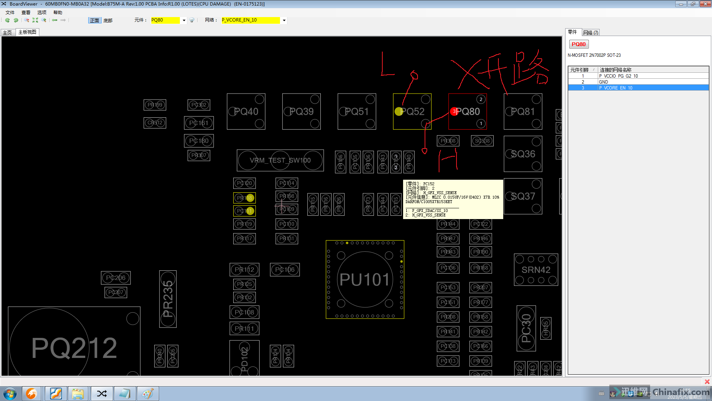
Task: Select component PQ51 on the board
Action: pos(357,111)
